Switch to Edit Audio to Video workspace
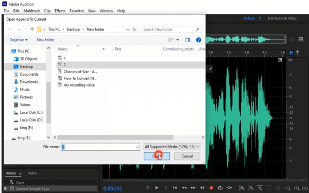This screenshot has width=309, height=193. pos(282,19)
